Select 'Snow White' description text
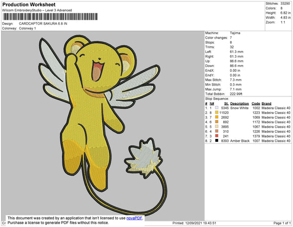This screenshot has width=293, height=227. tap(239, 108)
